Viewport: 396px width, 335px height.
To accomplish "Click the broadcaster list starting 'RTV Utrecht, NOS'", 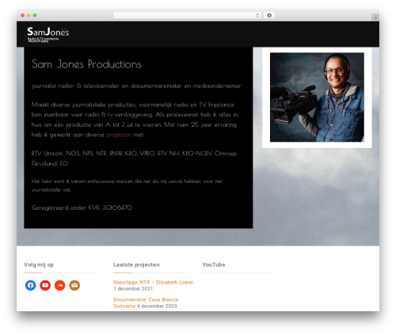I will [134, 158].
